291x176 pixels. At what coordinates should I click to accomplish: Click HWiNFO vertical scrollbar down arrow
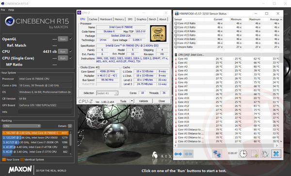(x=281, y=141)
